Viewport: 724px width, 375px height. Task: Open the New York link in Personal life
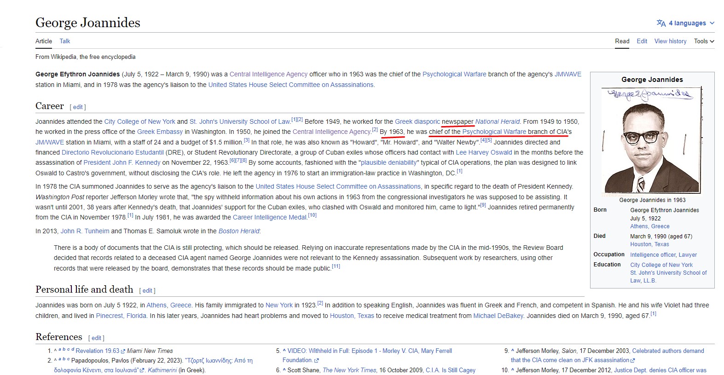(279, 305)
